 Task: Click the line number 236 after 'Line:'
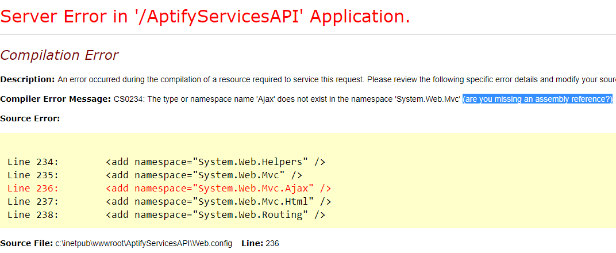point(272,243)
